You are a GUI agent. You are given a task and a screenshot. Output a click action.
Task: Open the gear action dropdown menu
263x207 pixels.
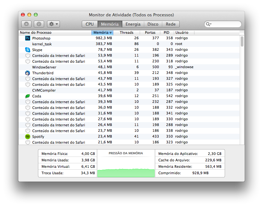[x=53, y=24]
